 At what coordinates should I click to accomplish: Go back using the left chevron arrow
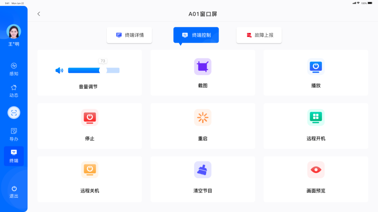pyautogui.click(x=39, y=14)
